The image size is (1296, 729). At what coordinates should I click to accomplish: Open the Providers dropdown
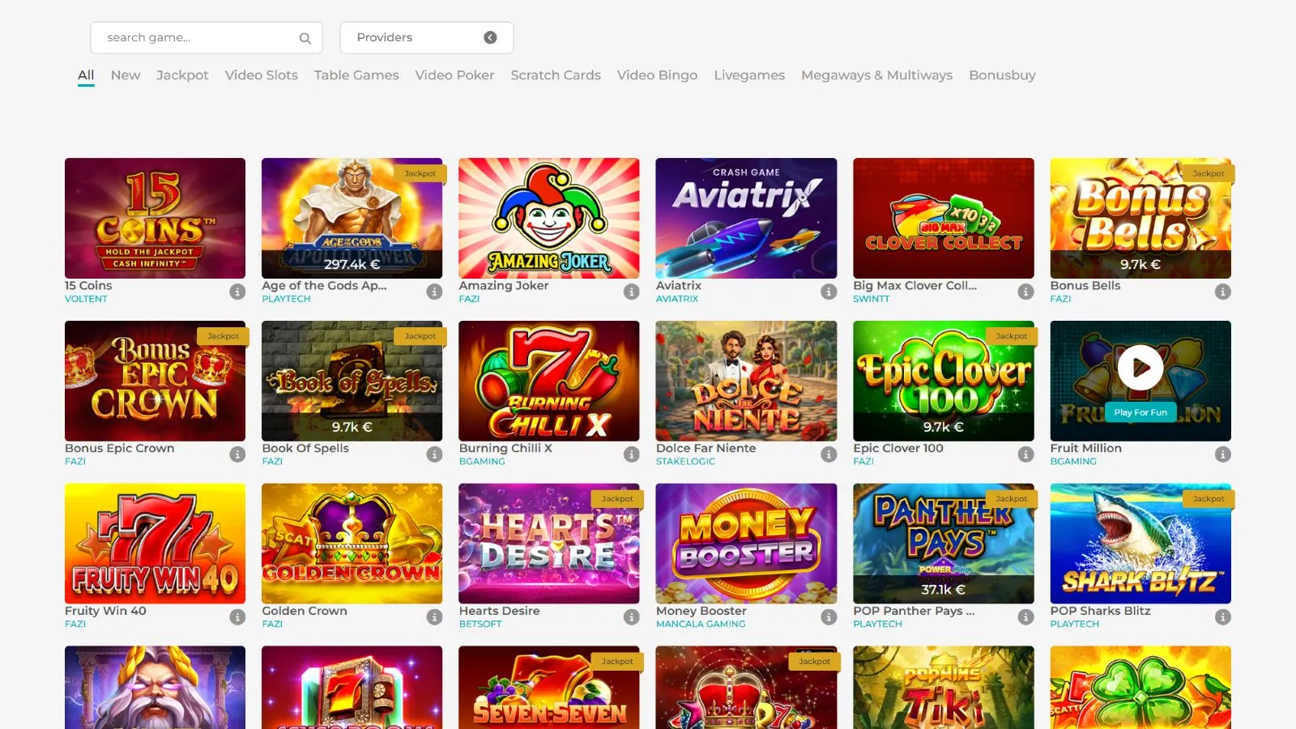point(426,38)
